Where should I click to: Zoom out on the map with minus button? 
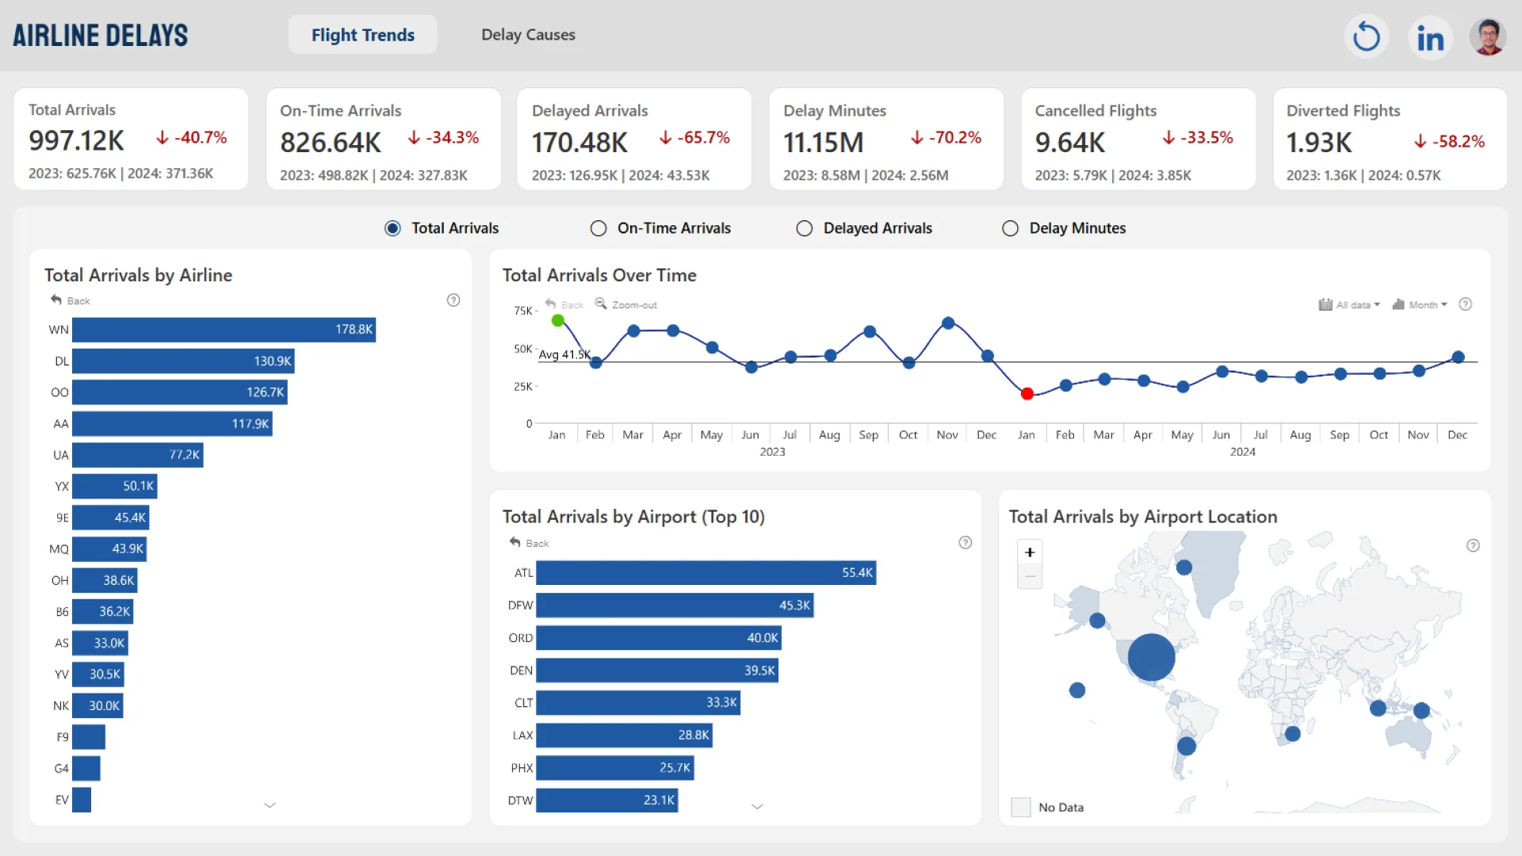pos(1030,576)
